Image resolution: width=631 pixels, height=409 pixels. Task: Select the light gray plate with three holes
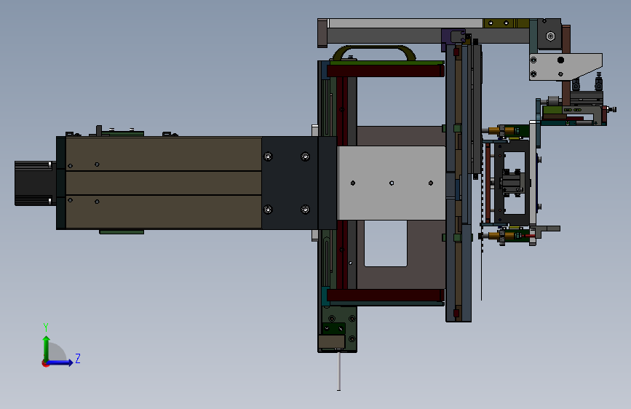pos(392,183)
